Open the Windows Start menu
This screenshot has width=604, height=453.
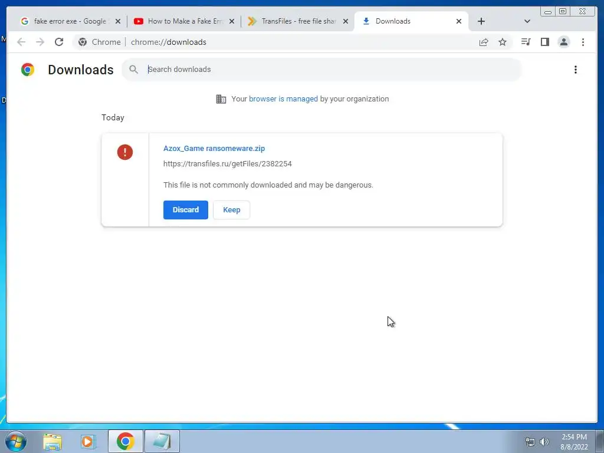click(15, 441)
